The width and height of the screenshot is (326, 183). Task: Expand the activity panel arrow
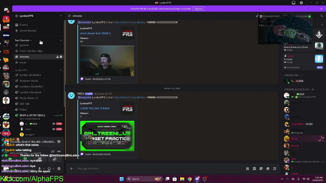click(322, 25)
